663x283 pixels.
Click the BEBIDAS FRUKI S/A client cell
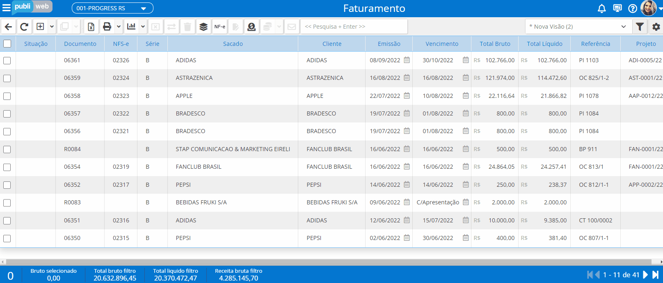tap(332, 202)
